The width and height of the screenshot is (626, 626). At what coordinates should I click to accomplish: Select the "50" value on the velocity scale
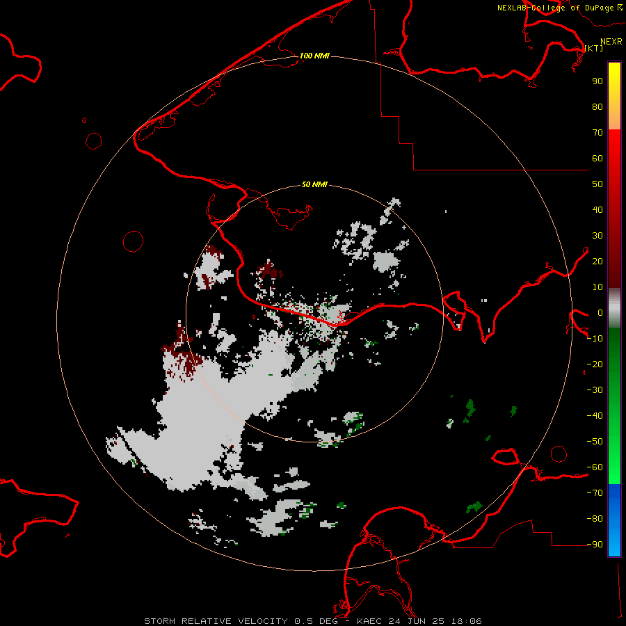point(597,184)
